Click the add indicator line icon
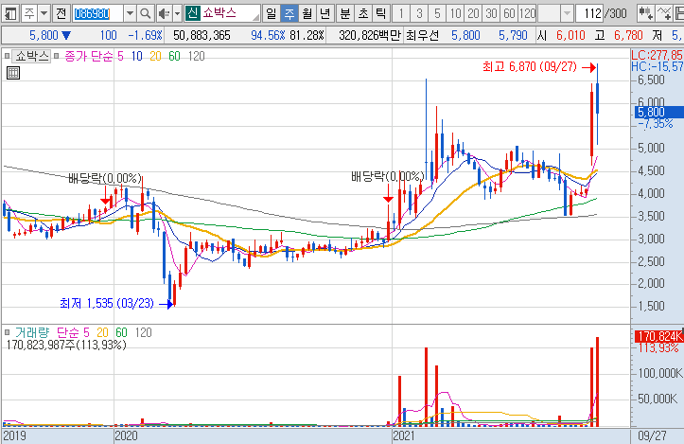Screen dimensions: 684x444 tap(664, 13)
